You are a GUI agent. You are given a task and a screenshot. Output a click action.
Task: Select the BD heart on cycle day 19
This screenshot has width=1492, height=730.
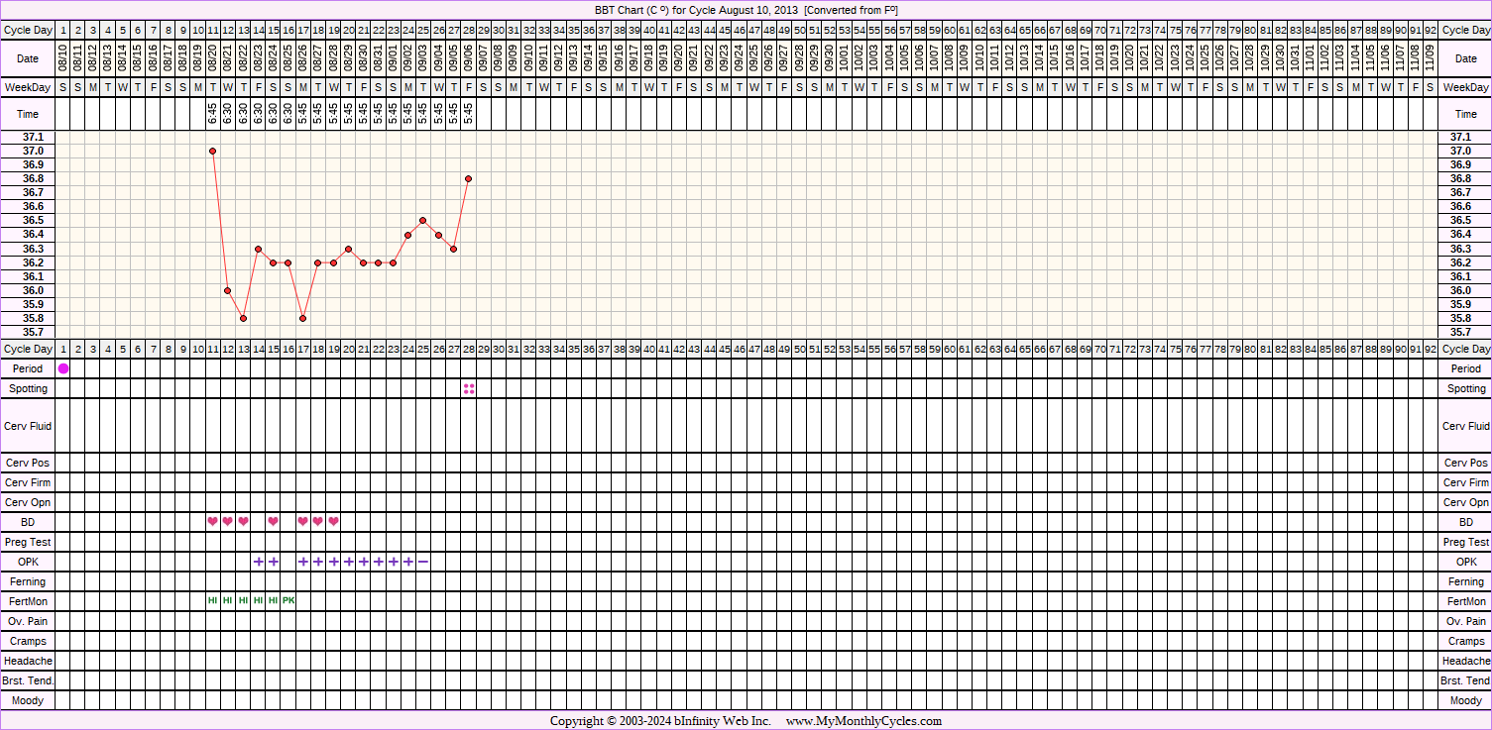click(333, 522)
